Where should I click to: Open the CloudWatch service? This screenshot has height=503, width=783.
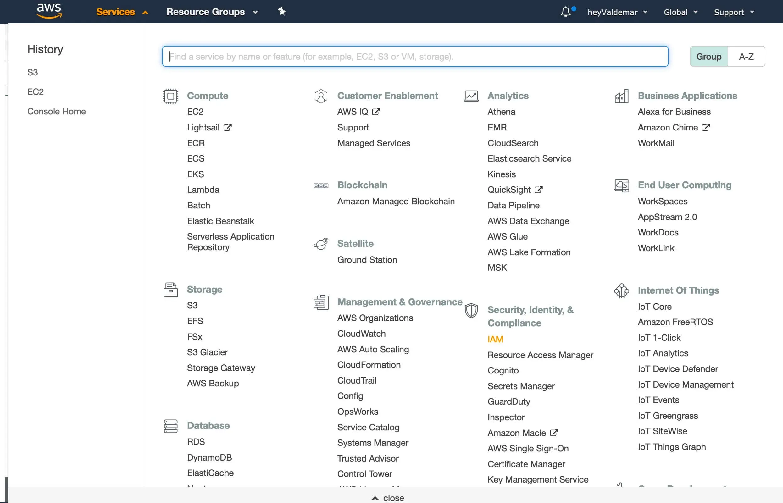(x=361, y=334)
